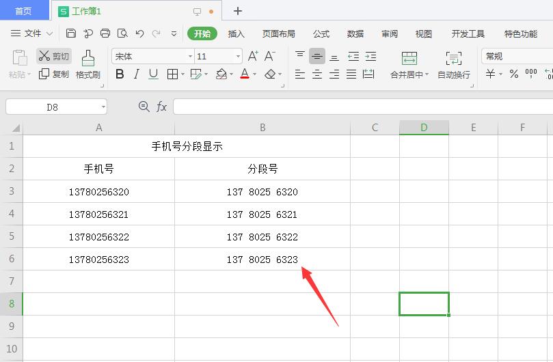Click the Print icon in quick toolbar
Screen dimensions: 553x362
105,33
